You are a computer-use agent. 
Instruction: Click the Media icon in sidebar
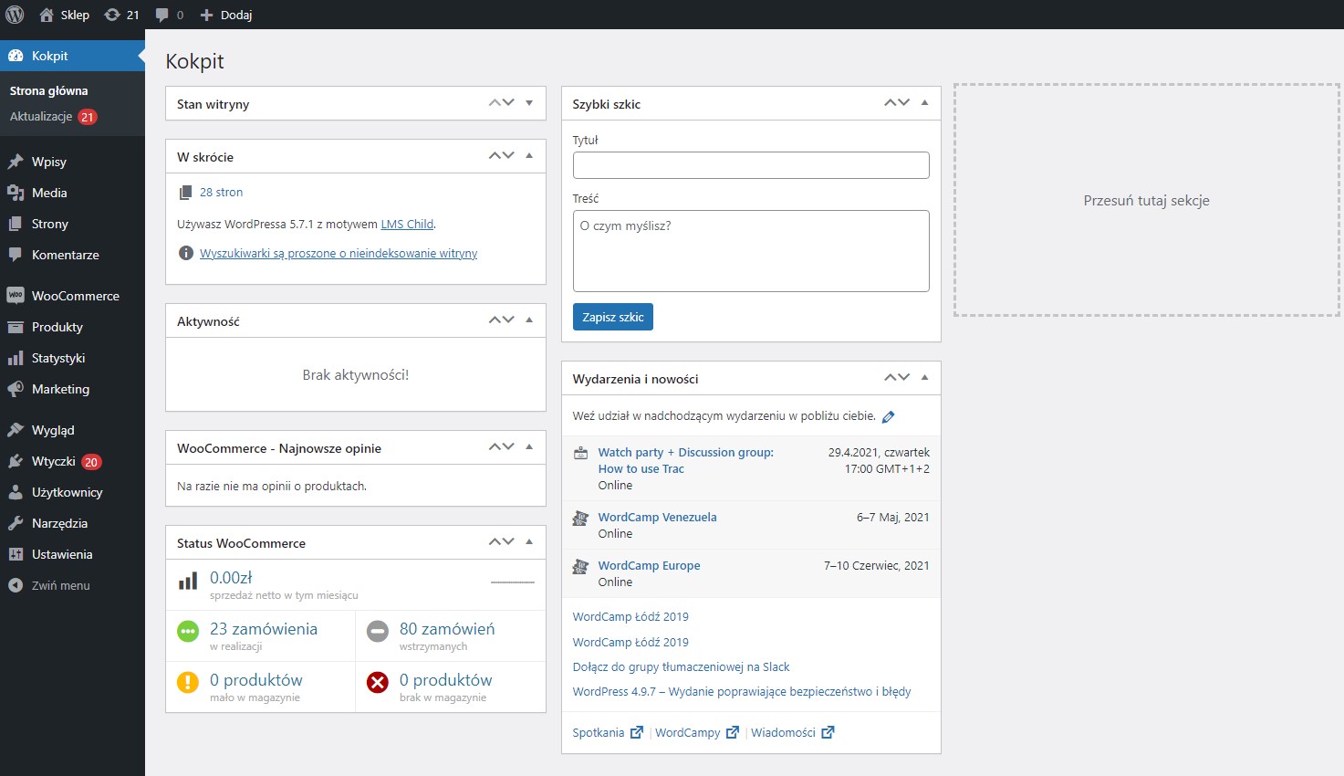[x=16, y=193]
